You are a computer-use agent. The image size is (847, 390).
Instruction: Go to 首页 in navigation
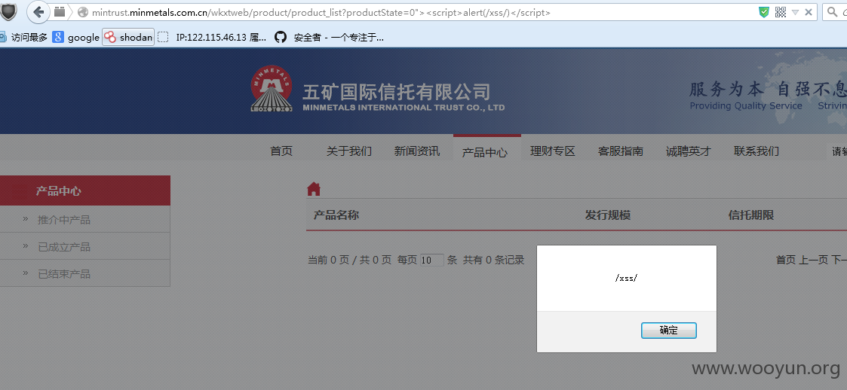281,151
